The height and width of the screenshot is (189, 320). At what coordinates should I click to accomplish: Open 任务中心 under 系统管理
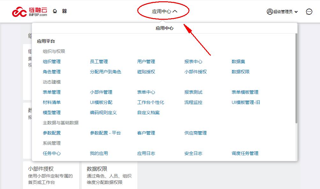tap(51, 153)
